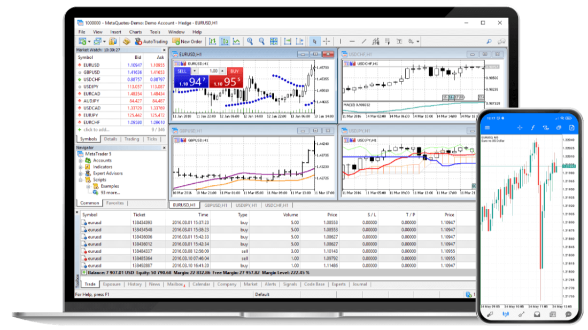The image size is (588, 330).
Task: Open the hamburger menu in phone app
Action: click(x=487, y=128)
